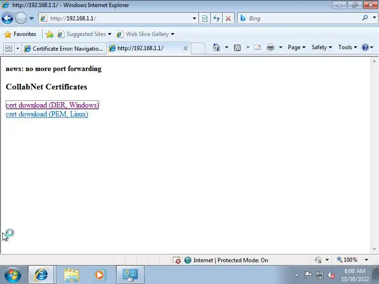The height and width of the screenshot is (284, 379).
Task: Click the Action Center flag icon
Action: [308, 275]
